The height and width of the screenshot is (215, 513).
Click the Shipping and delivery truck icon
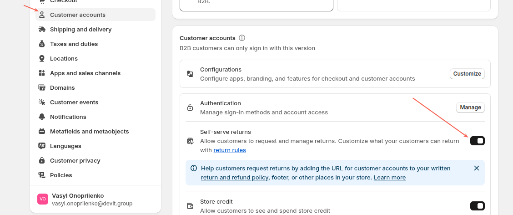point(42,29)
